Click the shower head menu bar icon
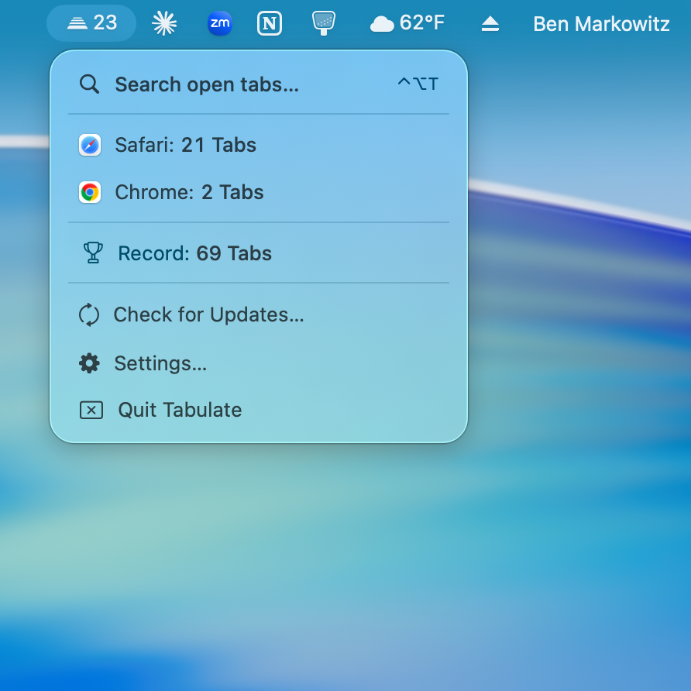This screenshot has height=691, width=691. tap(324, 23)
